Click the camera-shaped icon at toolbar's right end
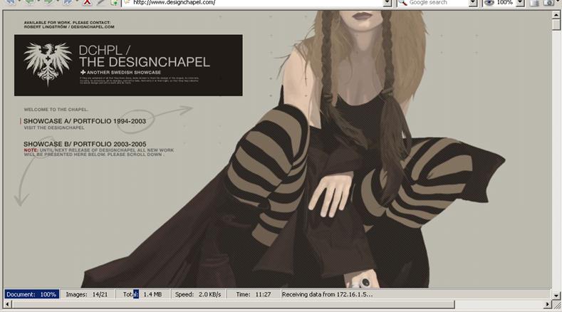562x312 pixels. (548, 3)
